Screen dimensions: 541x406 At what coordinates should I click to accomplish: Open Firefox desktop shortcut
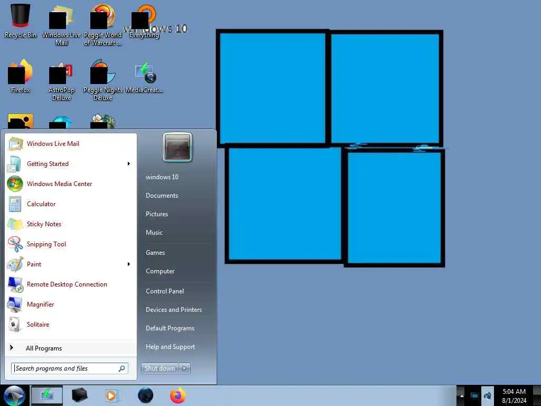pyautogui.click(x=21, y=76)
